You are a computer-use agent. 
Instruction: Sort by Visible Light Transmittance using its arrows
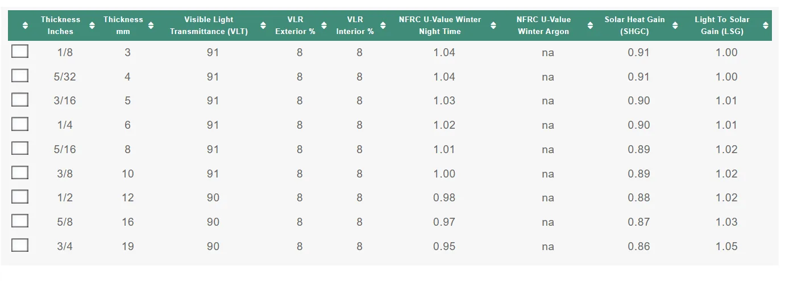(263, 26)
